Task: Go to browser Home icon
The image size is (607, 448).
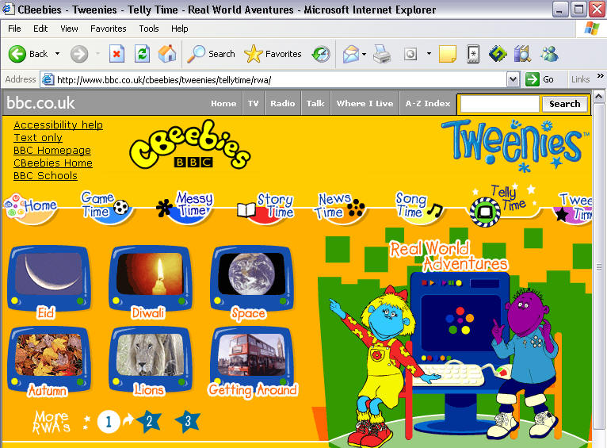Action: pos(167,54)
